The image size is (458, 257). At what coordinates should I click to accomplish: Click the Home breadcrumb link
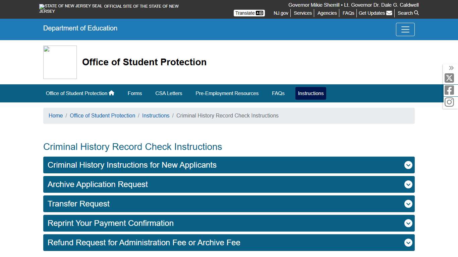coord(56,115)
